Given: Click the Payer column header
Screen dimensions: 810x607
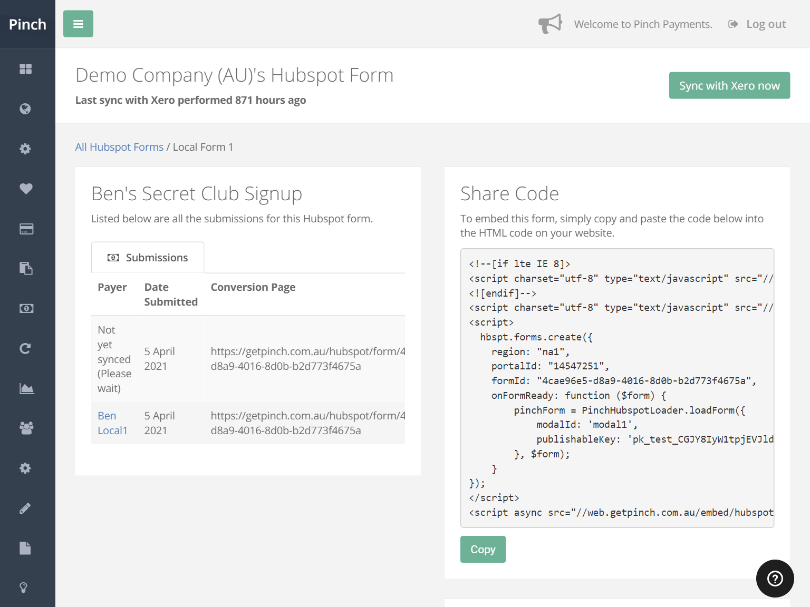Looking at the screenshot, I should point(112,287).
